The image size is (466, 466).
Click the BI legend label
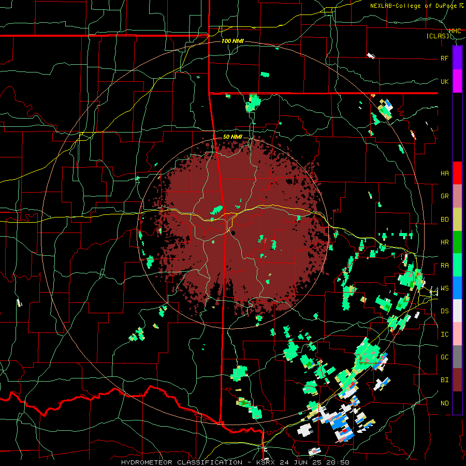pyautogui.click(x=444, y=380)
